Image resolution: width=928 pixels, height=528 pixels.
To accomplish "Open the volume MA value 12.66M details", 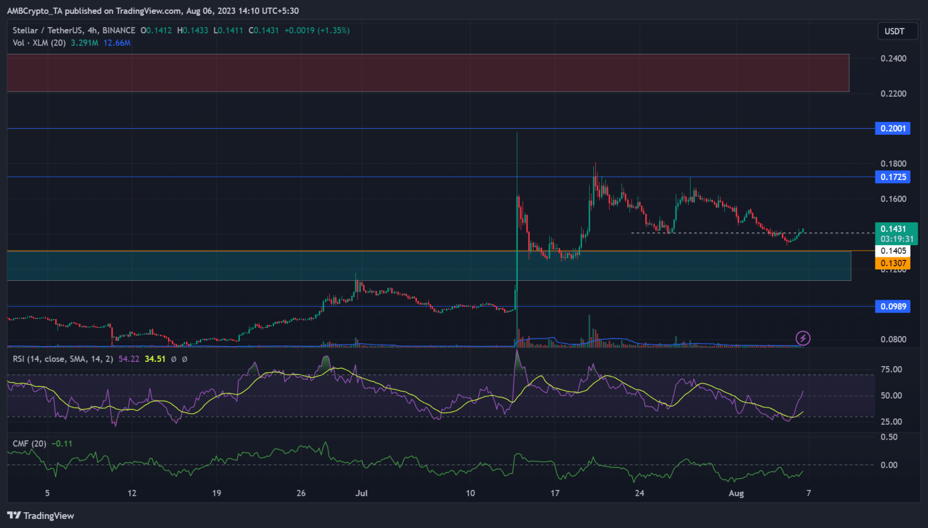I will coord(117,43).
